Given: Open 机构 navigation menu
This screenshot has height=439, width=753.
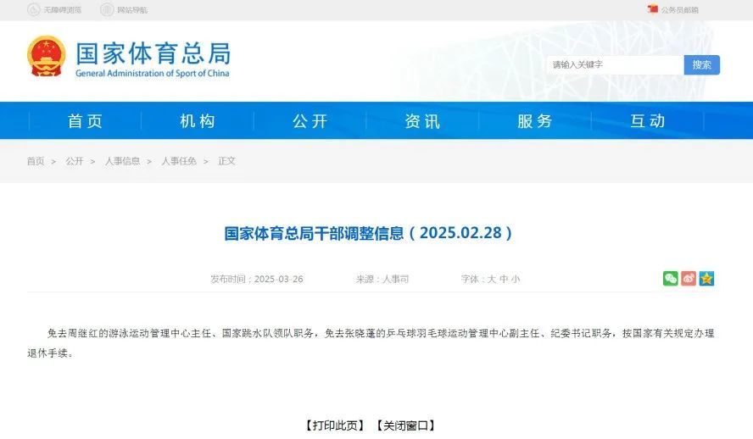Looking at the screenshot, I should [198, 121].
